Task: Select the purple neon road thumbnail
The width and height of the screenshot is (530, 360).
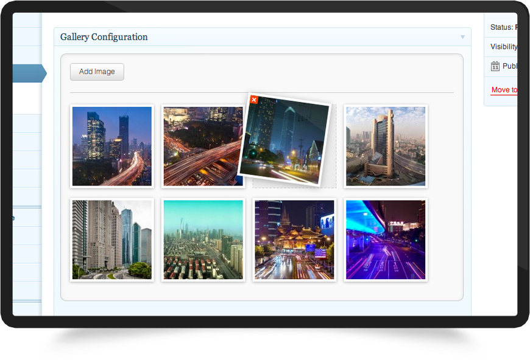Action: click(386, 240)
